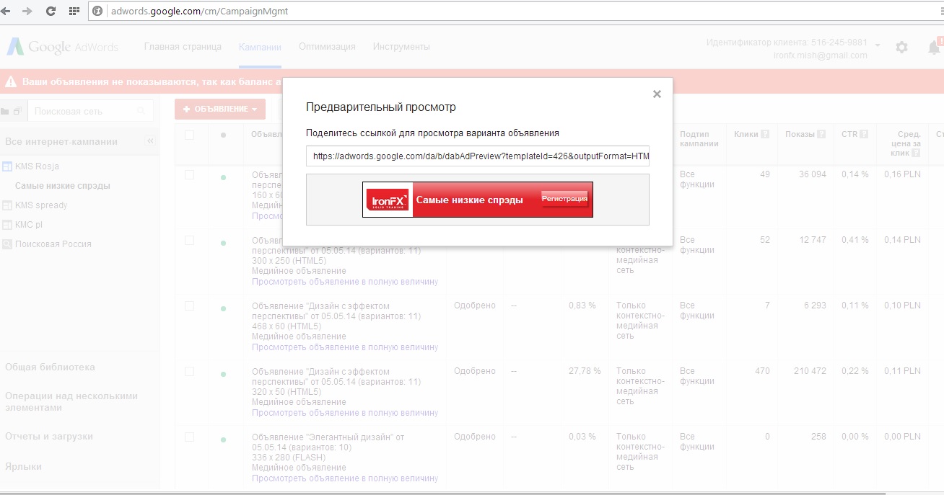Expand Отчеты и загрузки in the sidebar

[49, 437]
